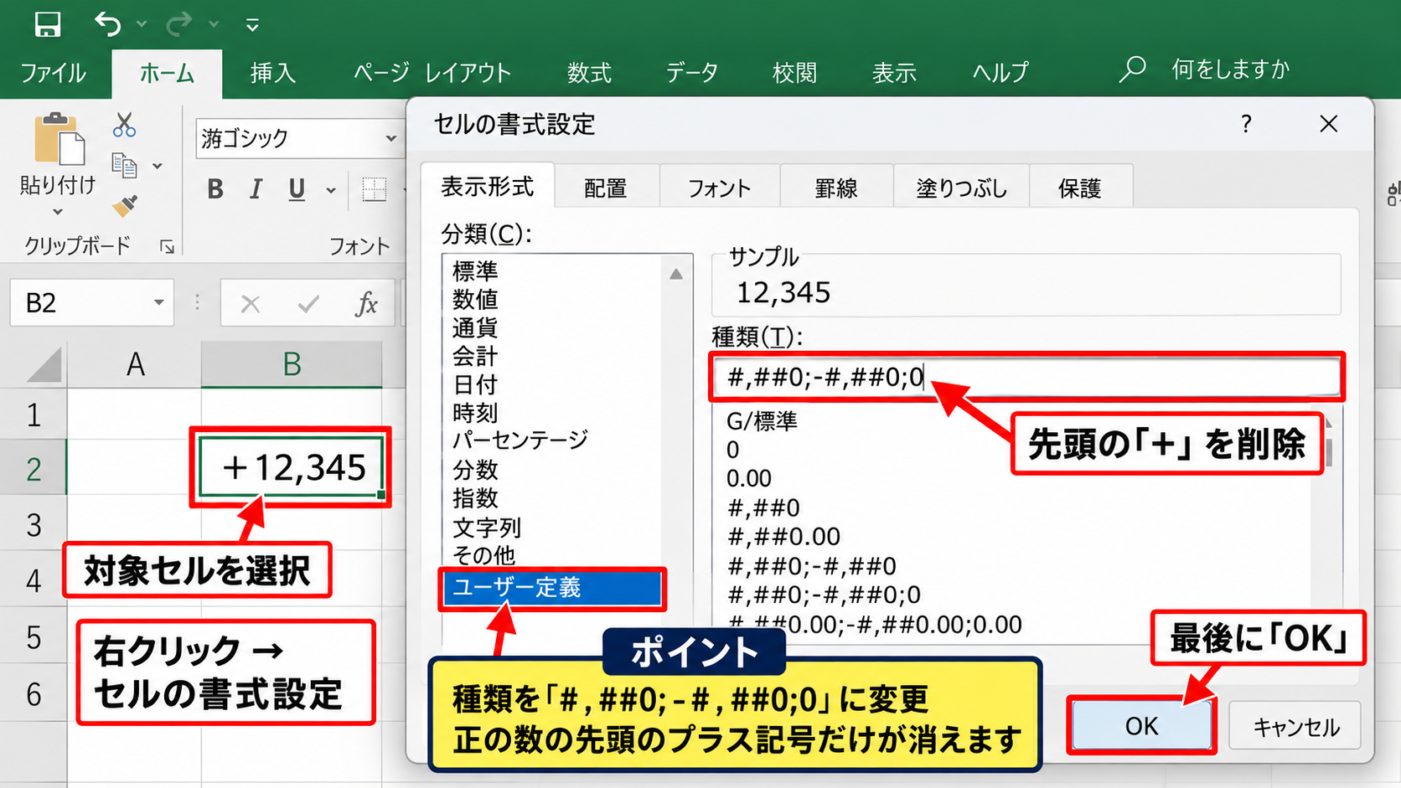Click the dialog Help question mark
Viewport: 1401px width, 788px height.
(x=1246, y=124)
